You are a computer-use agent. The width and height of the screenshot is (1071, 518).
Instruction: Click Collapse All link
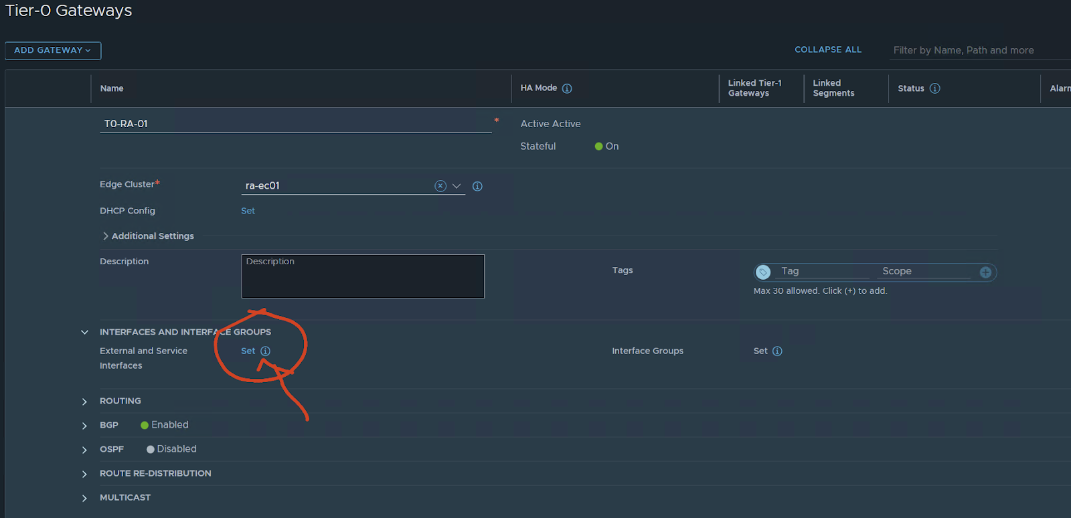(x=828, y=50)
